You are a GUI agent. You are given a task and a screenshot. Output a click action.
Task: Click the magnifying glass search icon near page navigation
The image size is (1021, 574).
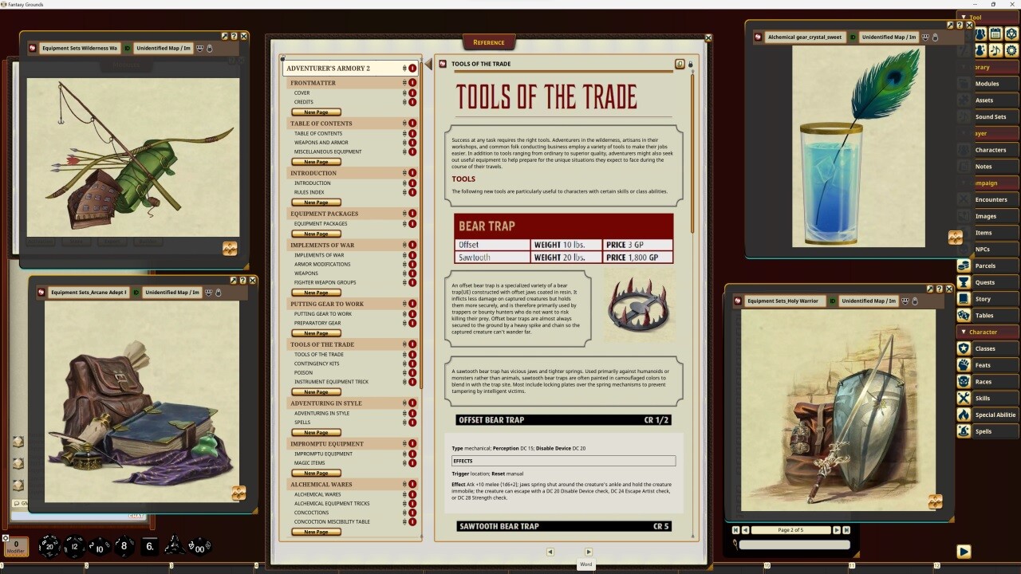click(x=736, y=544)
